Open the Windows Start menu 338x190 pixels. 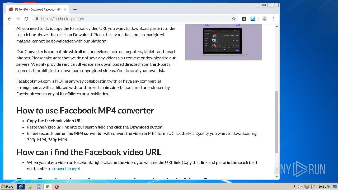[x=7, y=187]
